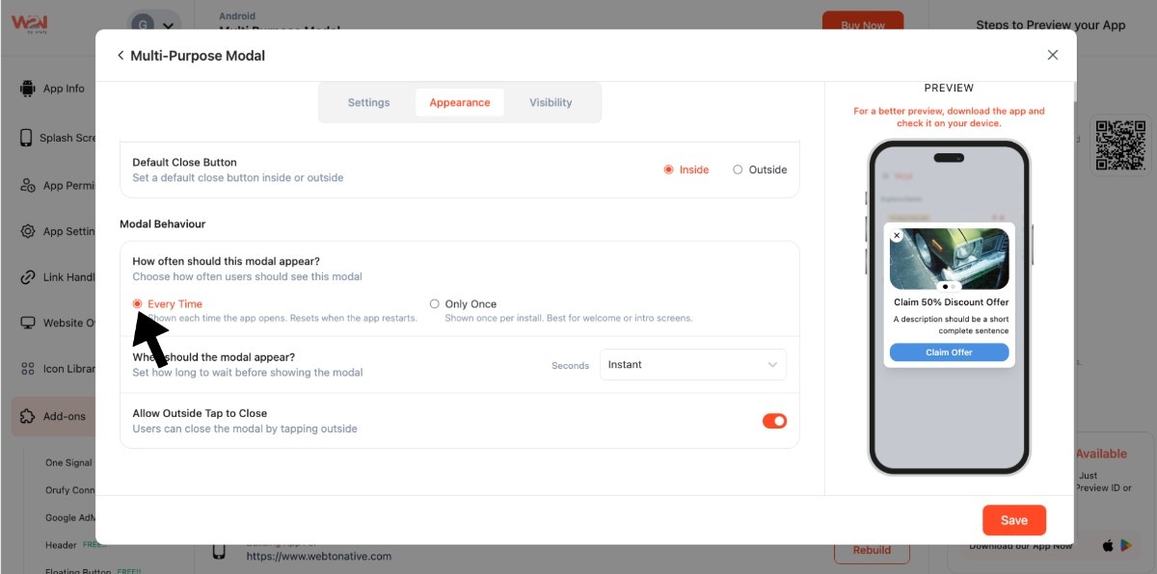This screenshot has height=574, width=1157.
Task: Click the Save button
Action: (x=1013, y=520)
